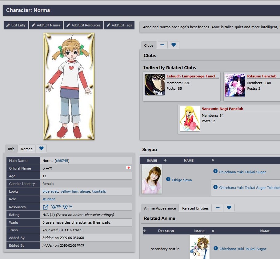This screenshot has height=259, width=280.
Task: Open English Wikipedia resource icon
Action: click(56, 207)
